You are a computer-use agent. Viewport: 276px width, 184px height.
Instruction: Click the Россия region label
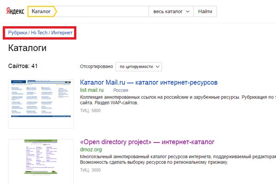(x=121, y=90)
